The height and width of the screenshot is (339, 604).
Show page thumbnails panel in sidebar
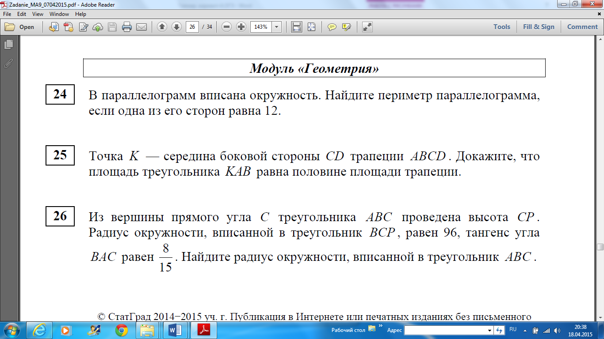click(x=8, y=44)
